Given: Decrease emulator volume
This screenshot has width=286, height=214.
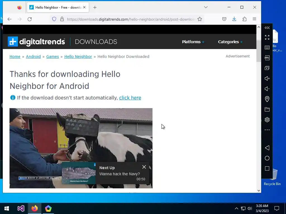Looking at the screenshot, I should pyautogui.click(x=267, y=89).
